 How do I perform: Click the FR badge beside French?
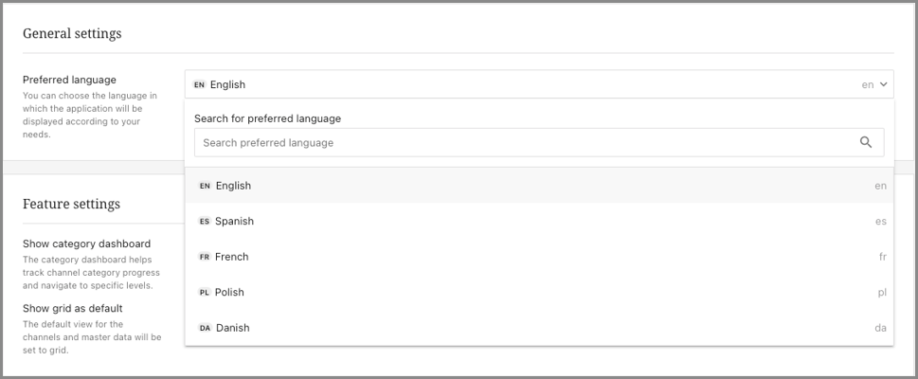205,257
